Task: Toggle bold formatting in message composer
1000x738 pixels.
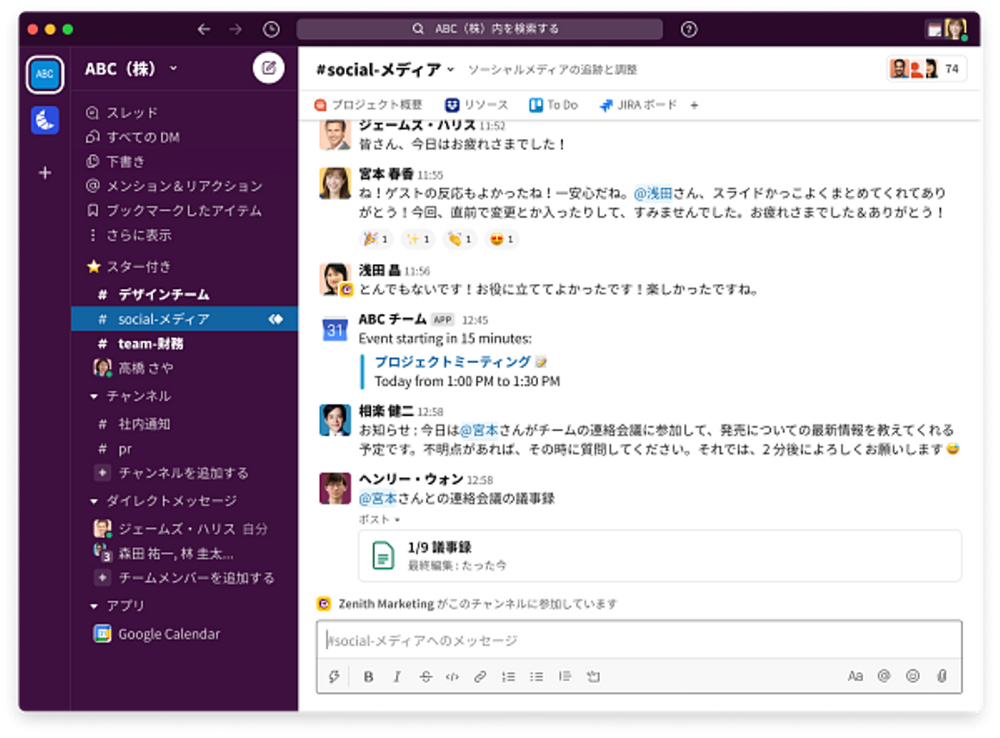Action: pyautogui.click(x=369, y=676)
